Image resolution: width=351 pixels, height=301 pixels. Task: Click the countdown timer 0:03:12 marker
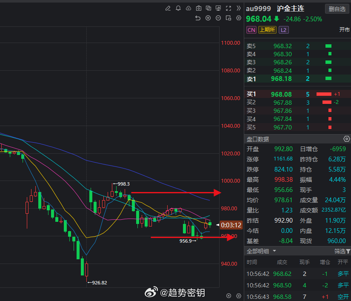tap(230, 225)
